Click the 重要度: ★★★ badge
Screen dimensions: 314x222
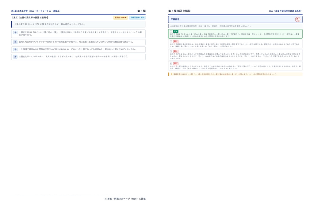pos(121,17)
